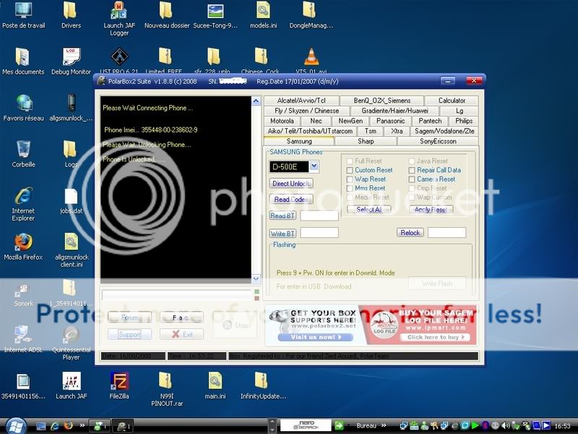Toggle the Java Reset checkbox
Viewport: 578px width, 434px height.
coord(412,161)
